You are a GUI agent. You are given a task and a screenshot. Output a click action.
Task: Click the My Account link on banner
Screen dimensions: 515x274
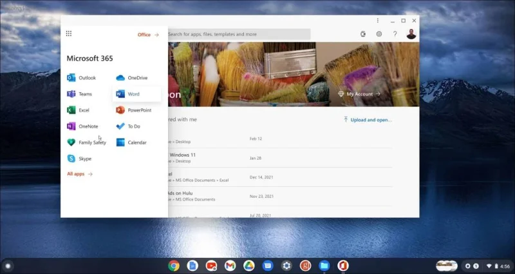click(359, 94)
